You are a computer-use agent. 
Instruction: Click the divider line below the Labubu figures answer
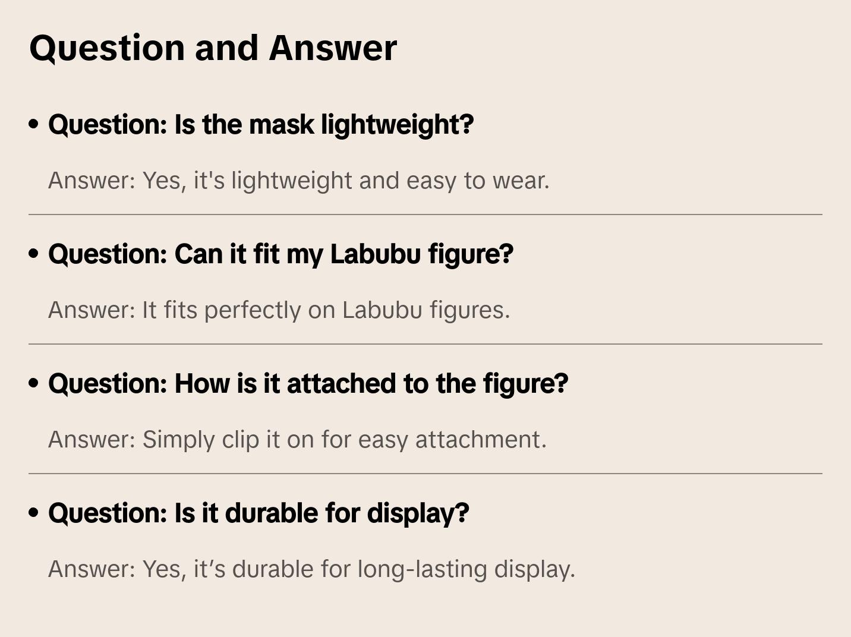click(x=425, y=344)
